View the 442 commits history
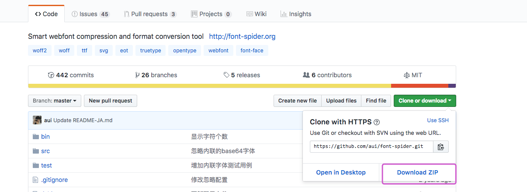The width and height of the screenshot is (527, 192). click(71, 75)
